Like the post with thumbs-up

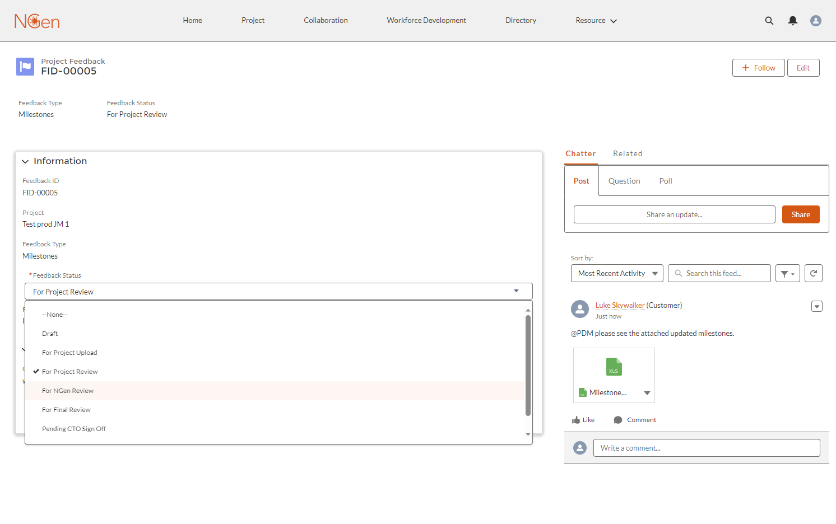[x=583, y=420]
